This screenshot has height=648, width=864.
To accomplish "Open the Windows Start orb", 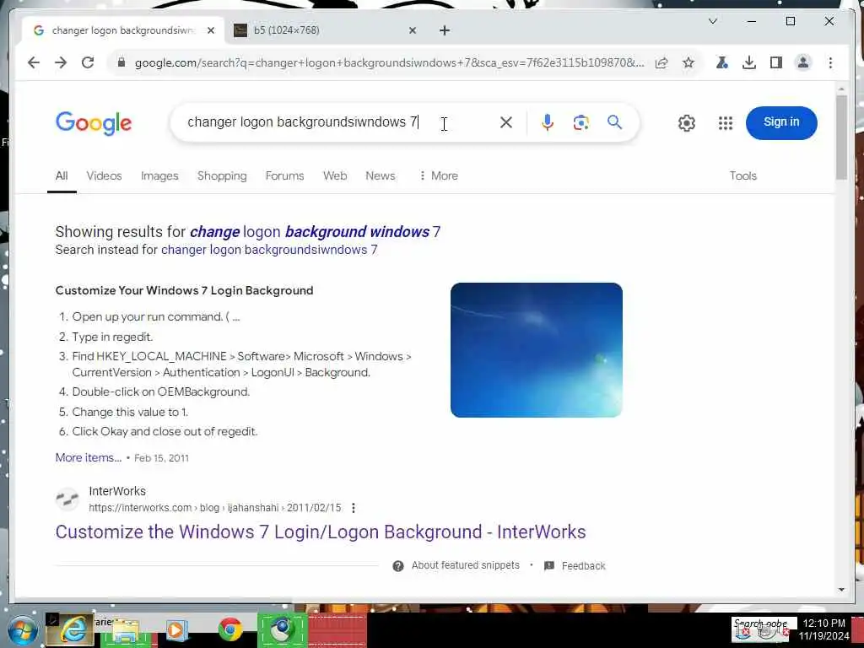I will [x=22, y=630].
